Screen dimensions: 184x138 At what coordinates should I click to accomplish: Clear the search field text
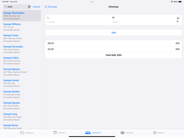point(29,7)
